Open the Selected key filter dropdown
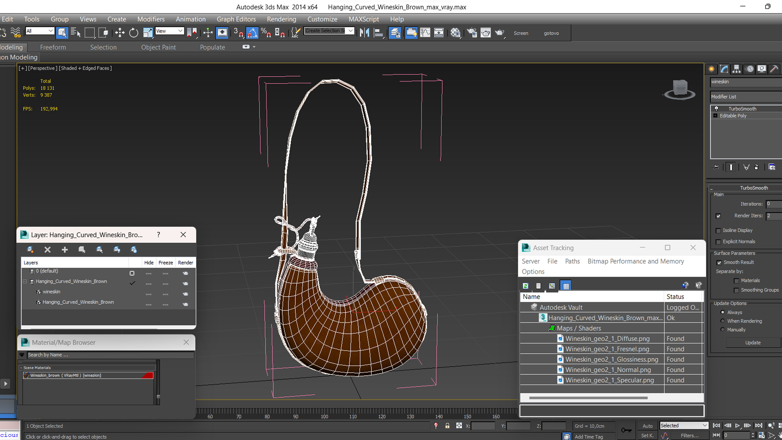Screen dimensions: 782x440 [684, 426]
